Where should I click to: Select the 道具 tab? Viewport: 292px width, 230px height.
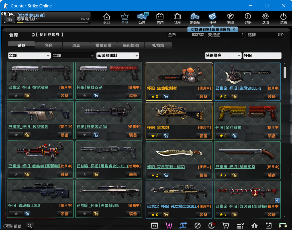pos(76,45)
